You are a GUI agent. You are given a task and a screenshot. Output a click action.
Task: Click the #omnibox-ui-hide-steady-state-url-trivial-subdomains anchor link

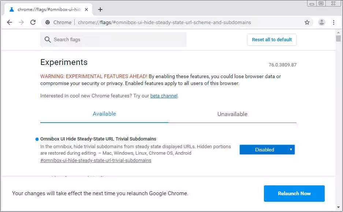click(x=96, y=161)
